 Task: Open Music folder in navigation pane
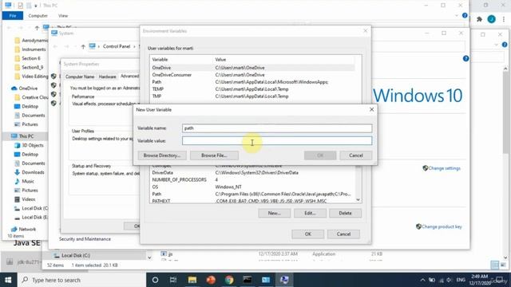pyautogui.click(x=28, y=181)
